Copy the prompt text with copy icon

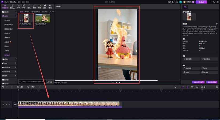tap(217, 24)
